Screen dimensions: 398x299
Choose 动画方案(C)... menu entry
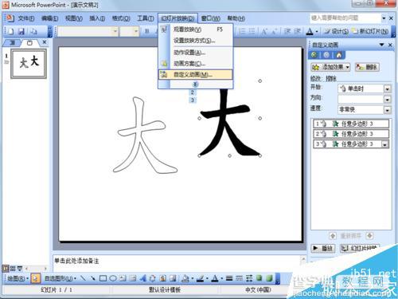196,64
